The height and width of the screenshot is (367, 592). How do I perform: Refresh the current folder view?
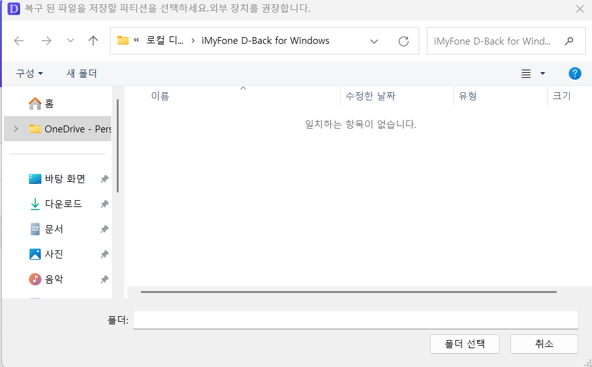tap(404, 41)
